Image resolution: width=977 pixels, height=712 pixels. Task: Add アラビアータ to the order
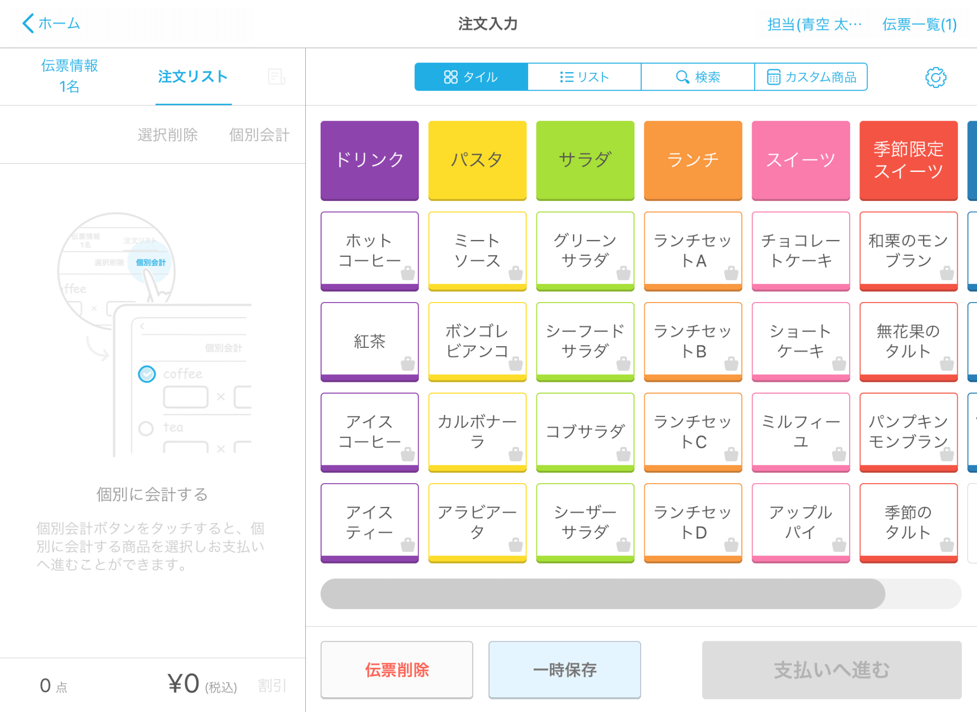[x=477, y=522]
